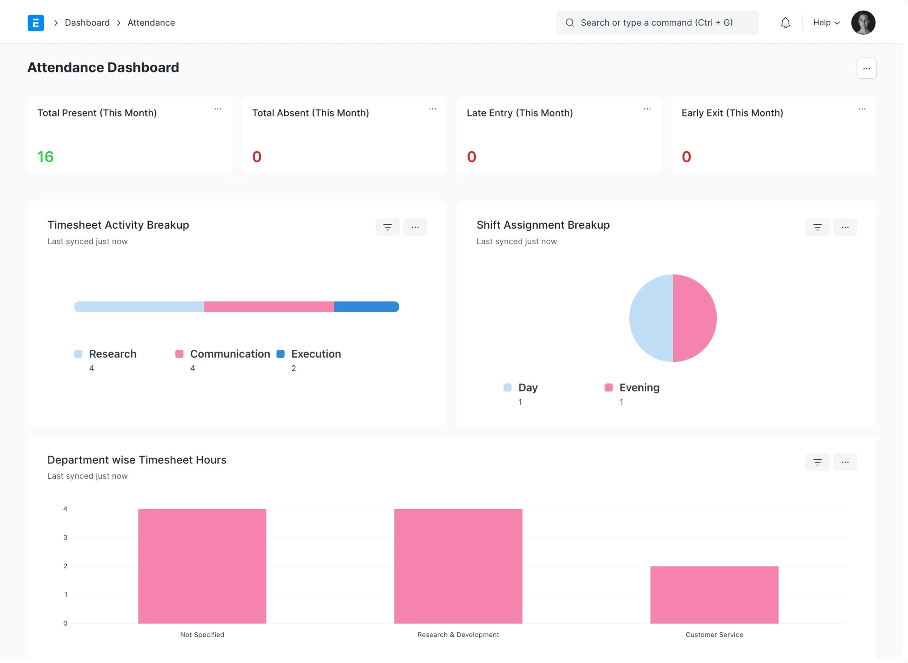Click the Customer Service bar
908x663 pixels.
(714, 594)
